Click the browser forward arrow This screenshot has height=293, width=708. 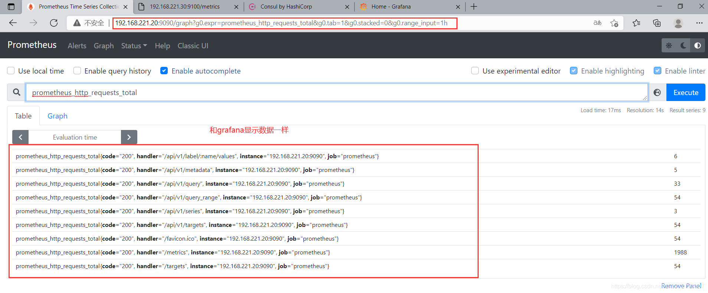[x=33, y=23]
